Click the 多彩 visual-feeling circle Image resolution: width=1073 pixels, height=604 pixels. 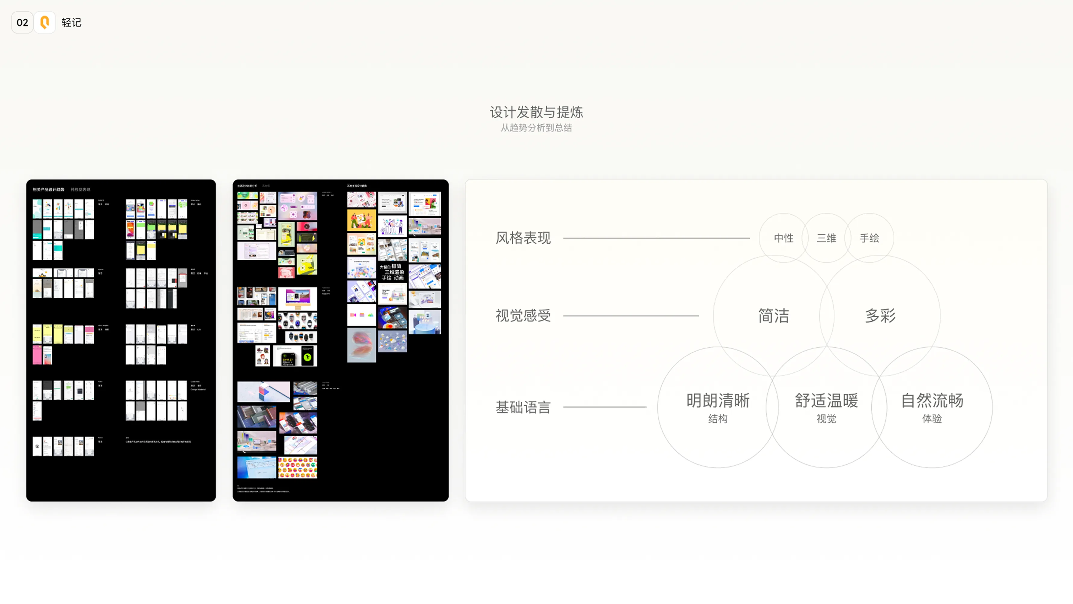[x=880, y=316]
